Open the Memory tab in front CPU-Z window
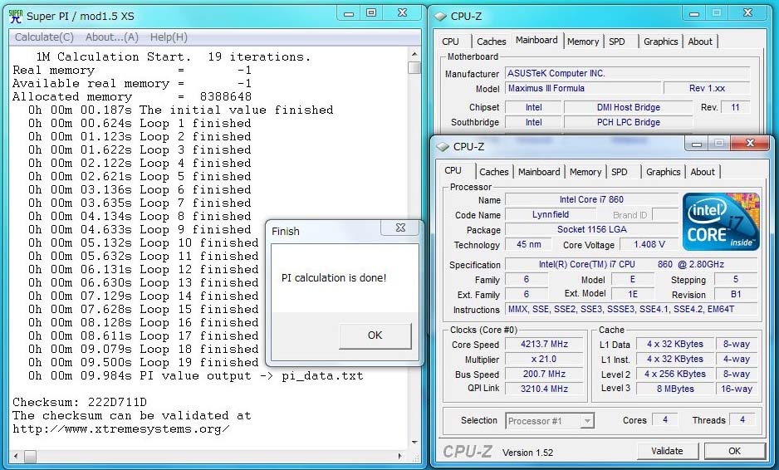Screen dimensions: 779x470 coord(585,172)
